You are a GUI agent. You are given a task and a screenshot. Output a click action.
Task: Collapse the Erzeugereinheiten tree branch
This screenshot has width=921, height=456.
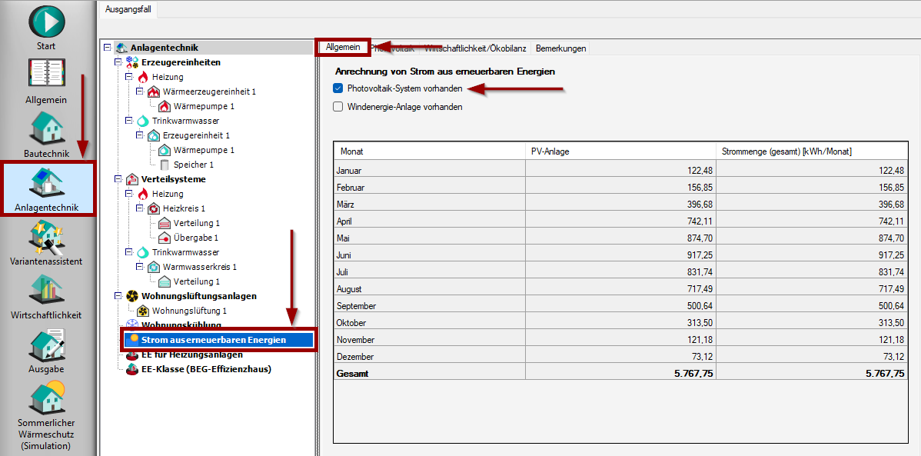pos(118,62)
